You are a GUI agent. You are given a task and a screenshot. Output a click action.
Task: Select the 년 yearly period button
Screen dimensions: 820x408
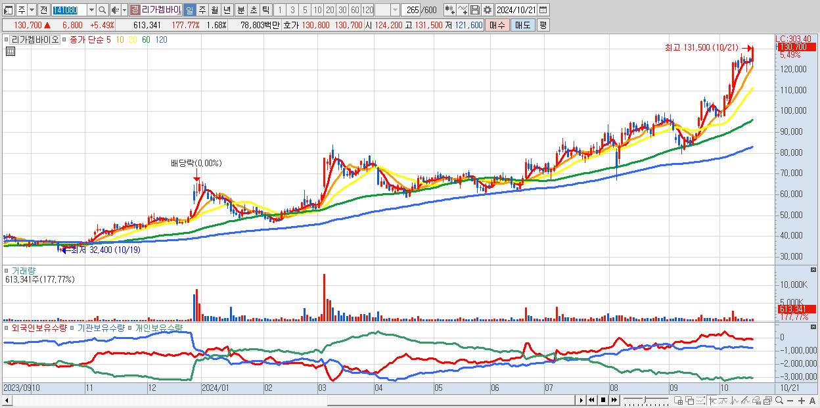coord(227,11)
